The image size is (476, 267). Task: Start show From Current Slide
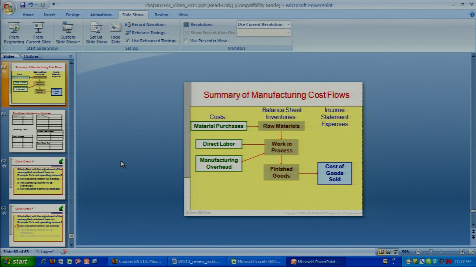[x=38, y=33]
